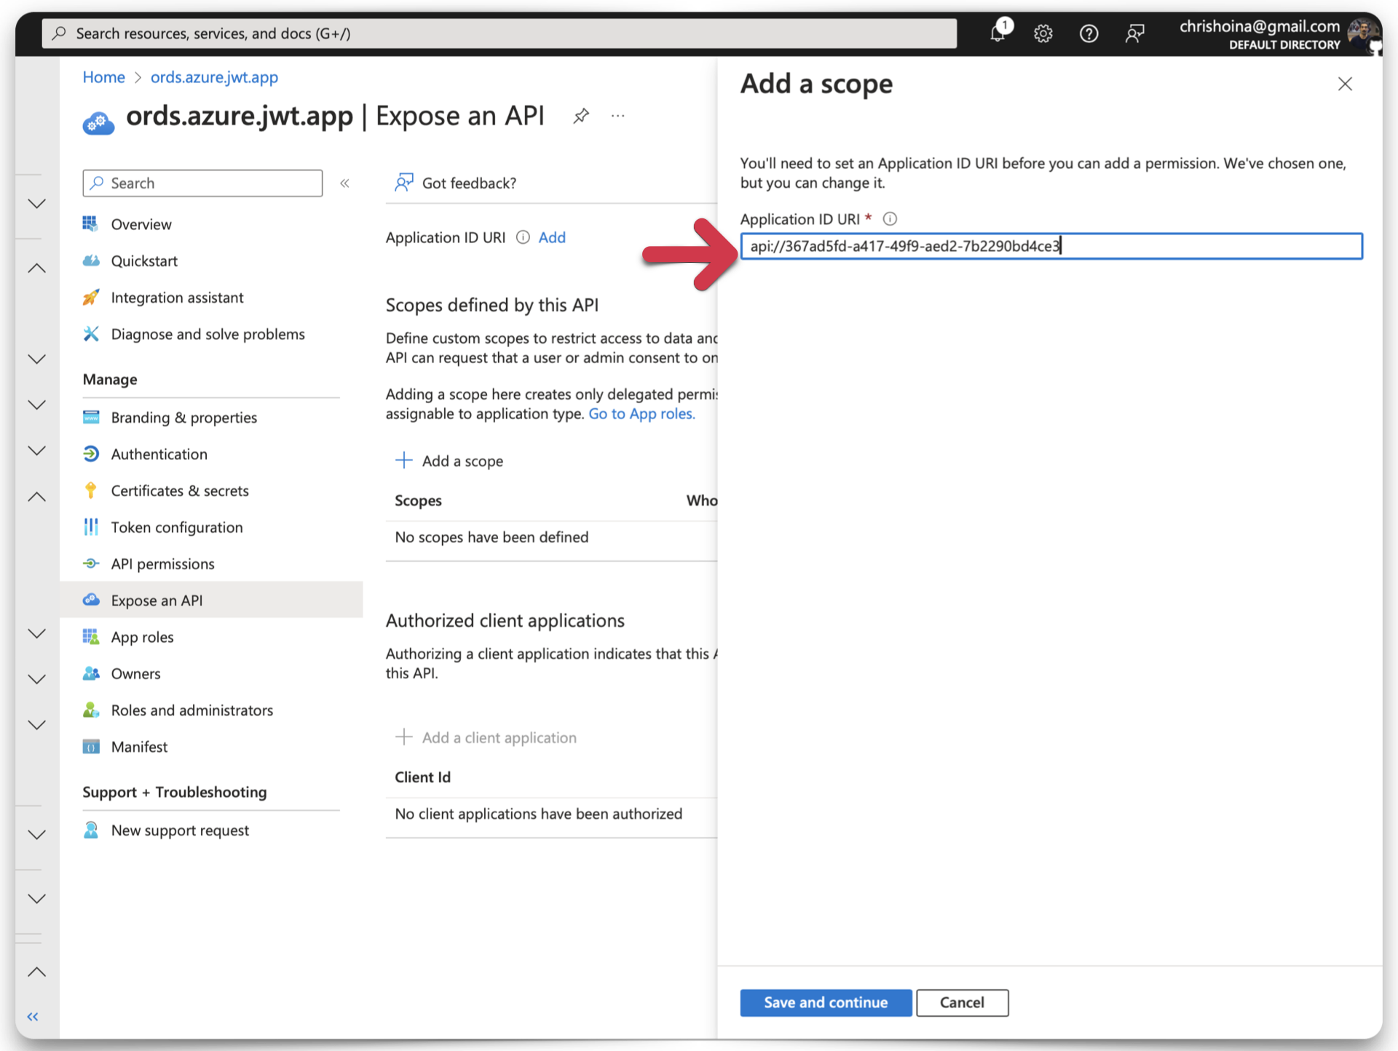This screenshot has width=1398, height=1051.
Task: Open the chrishoina account avatar menu
Action: [1364, 33]
